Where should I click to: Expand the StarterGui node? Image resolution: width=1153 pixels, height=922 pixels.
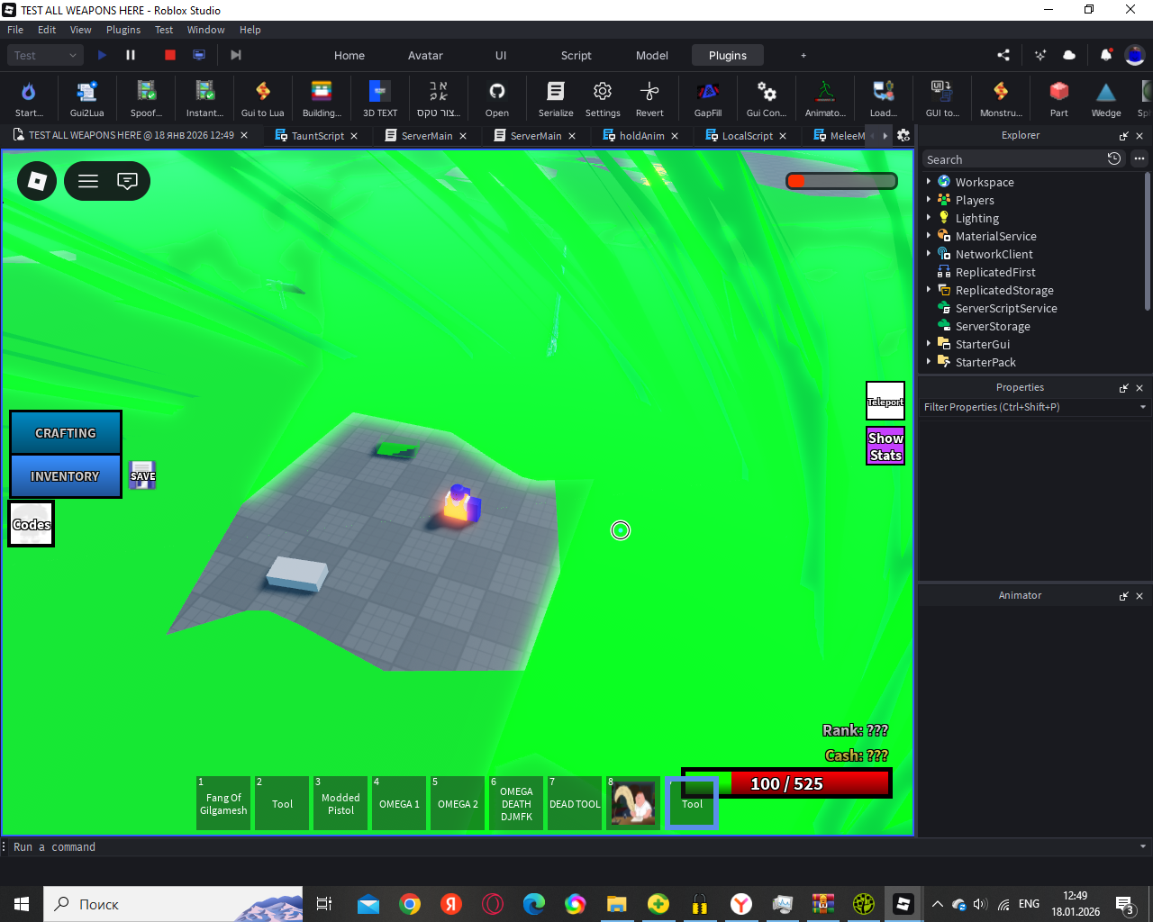click(929, 343)
